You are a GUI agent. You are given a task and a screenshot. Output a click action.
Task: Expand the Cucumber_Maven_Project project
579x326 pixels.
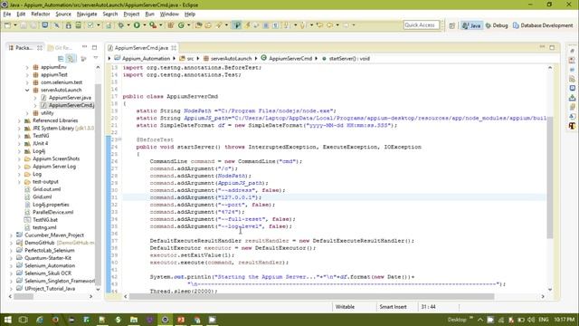coord(11,235)
